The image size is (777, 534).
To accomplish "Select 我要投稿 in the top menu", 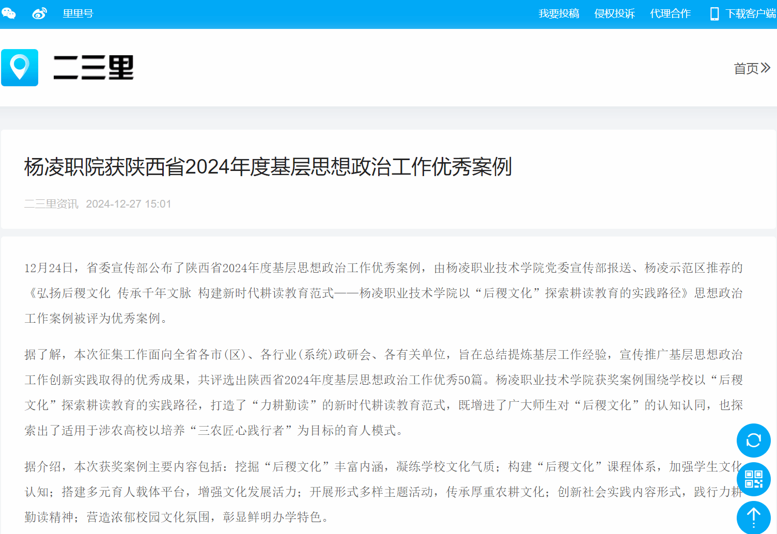I will tap(558, 13).
